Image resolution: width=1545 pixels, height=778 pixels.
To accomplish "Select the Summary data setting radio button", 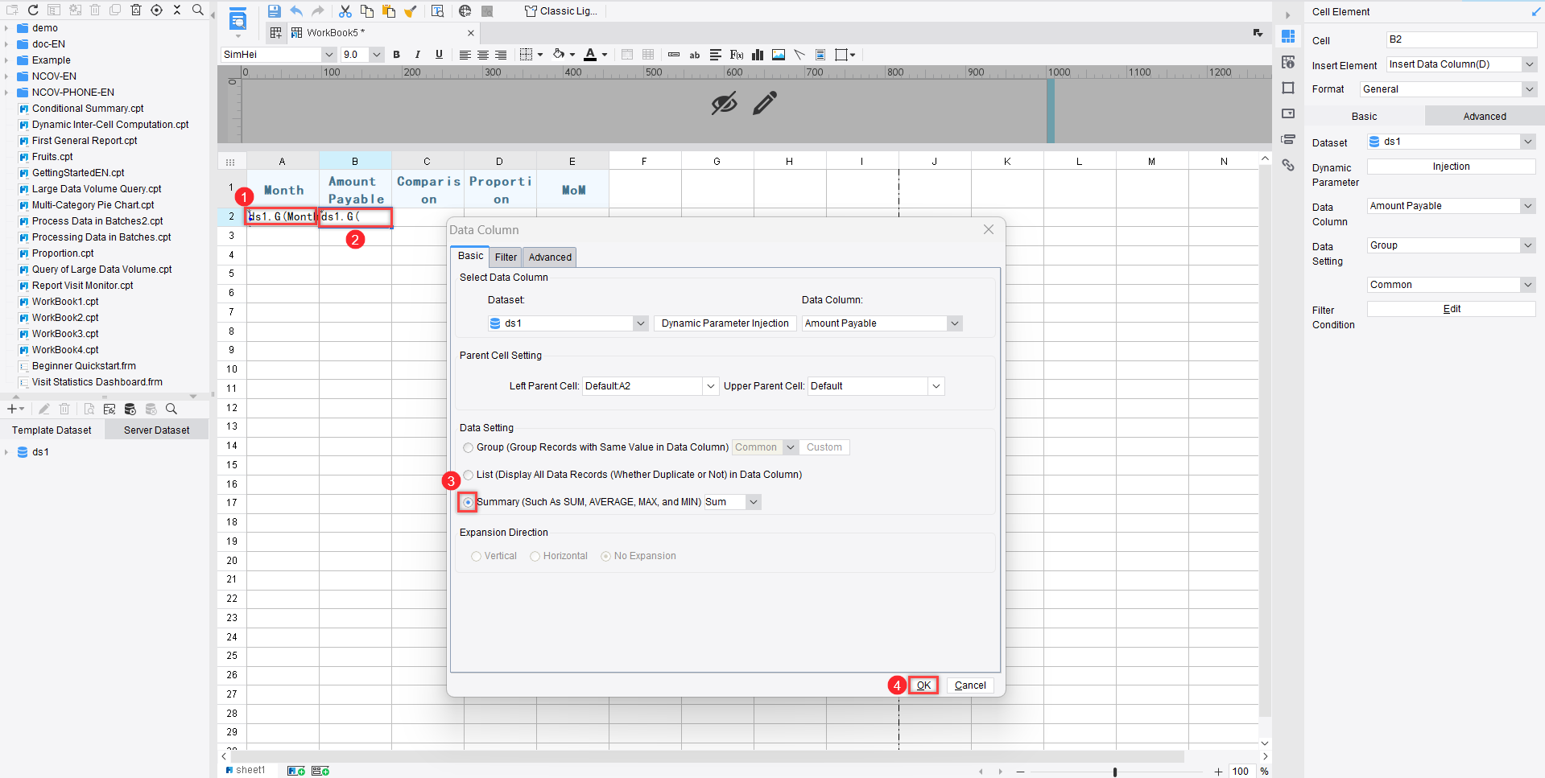I will point(468,502).
